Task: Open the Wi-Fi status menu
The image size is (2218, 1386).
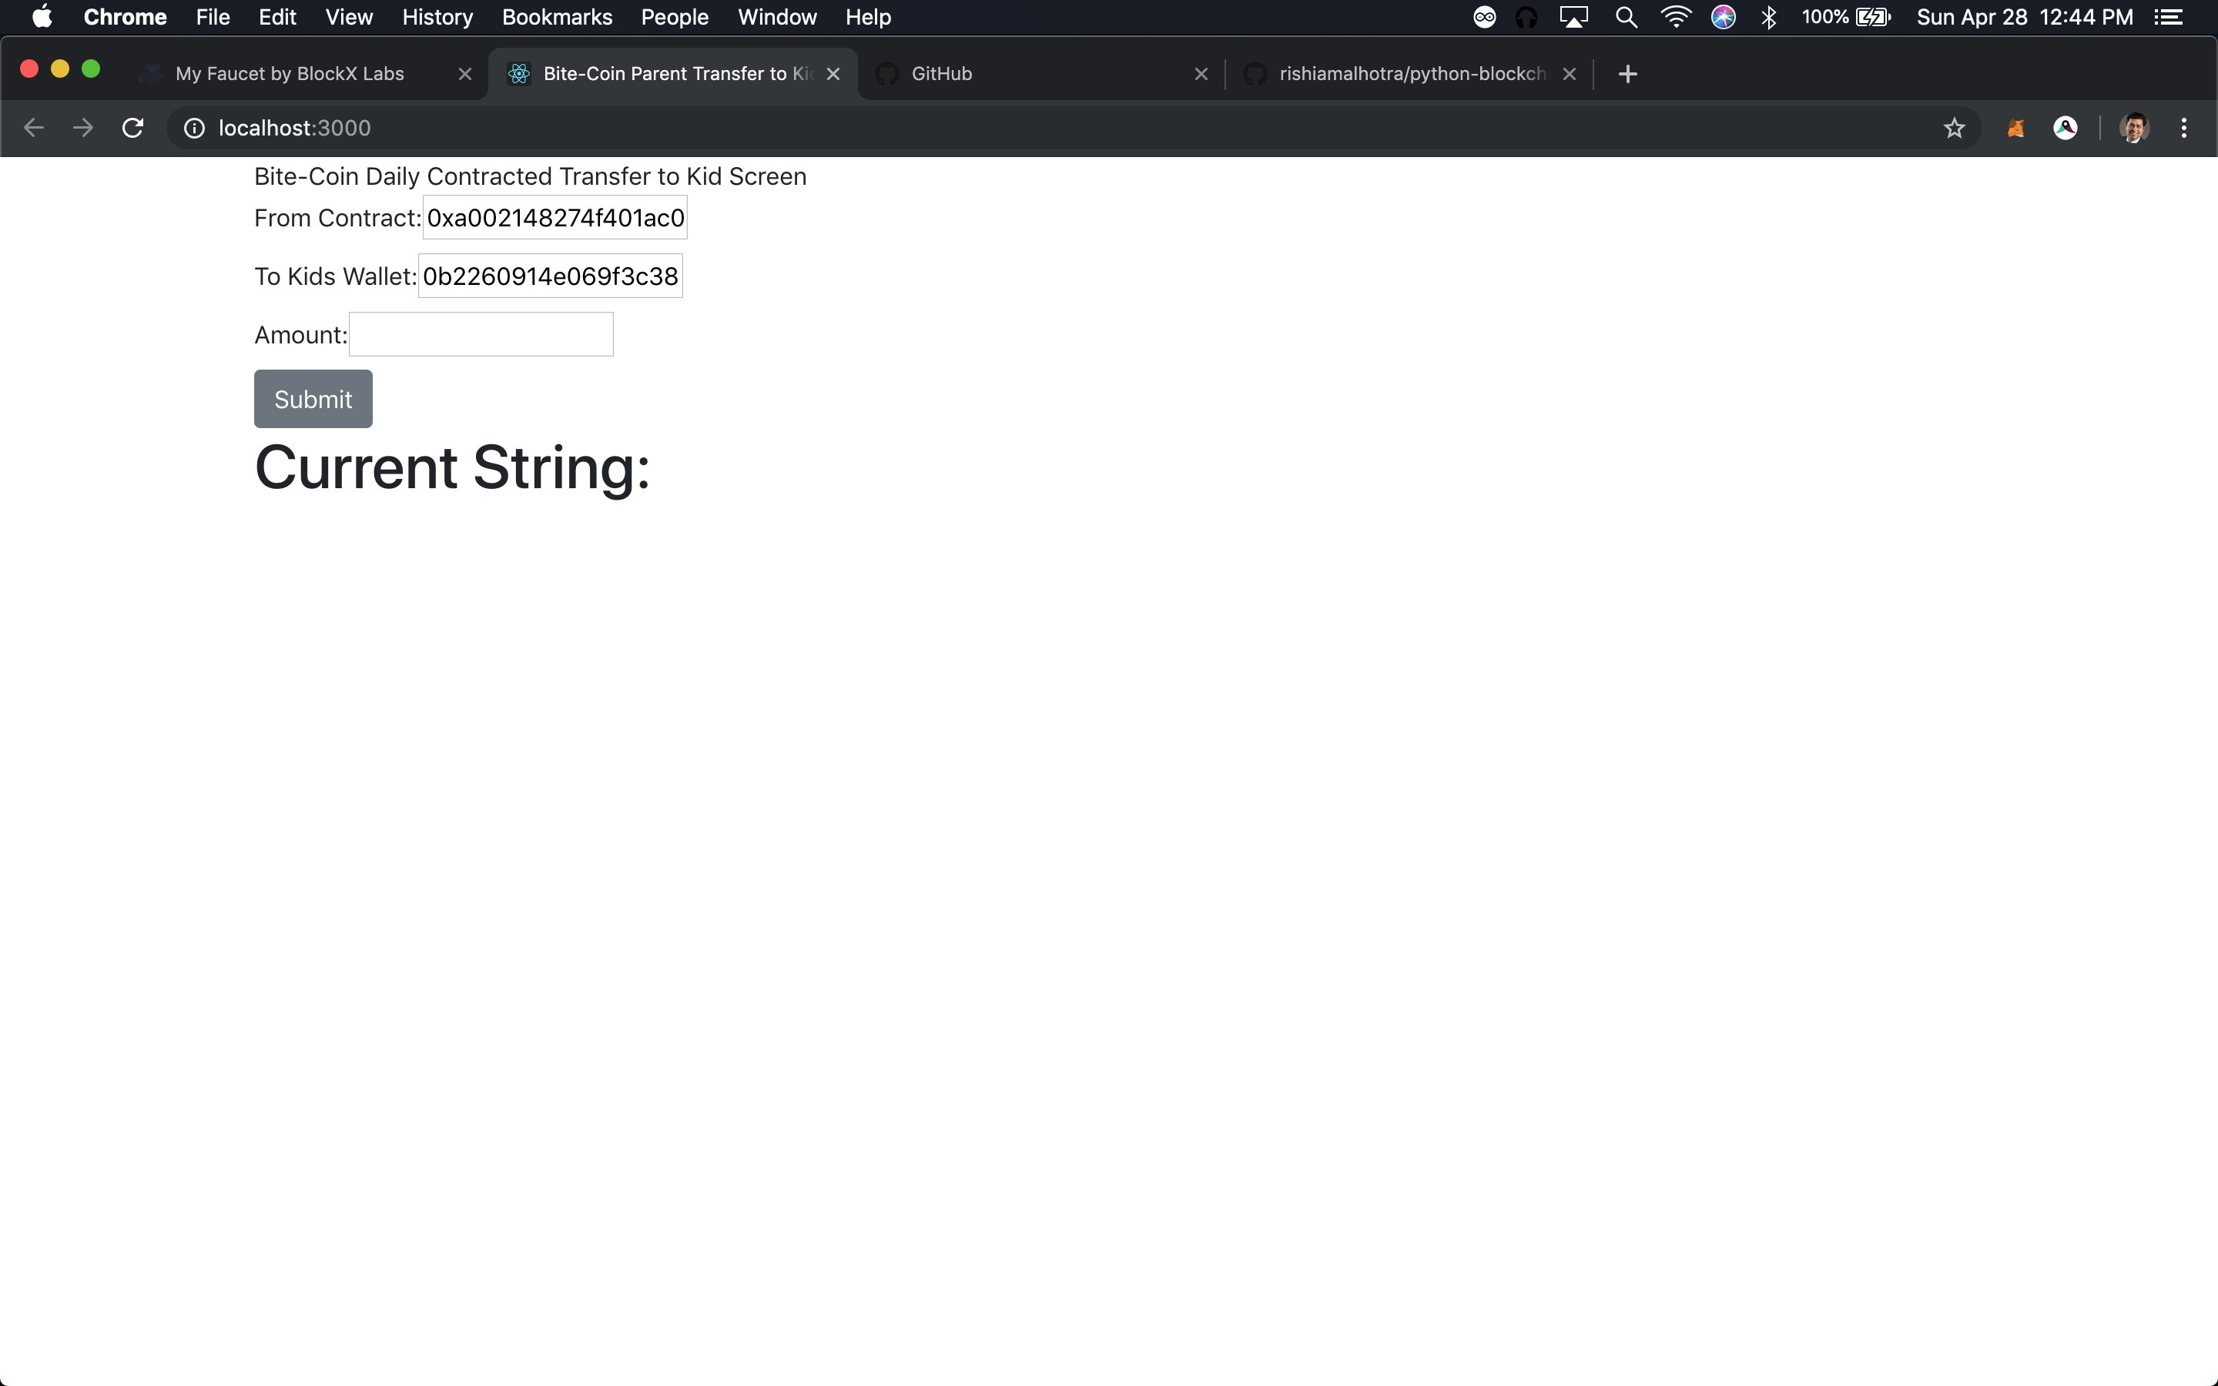Action: pos(1675,18)
